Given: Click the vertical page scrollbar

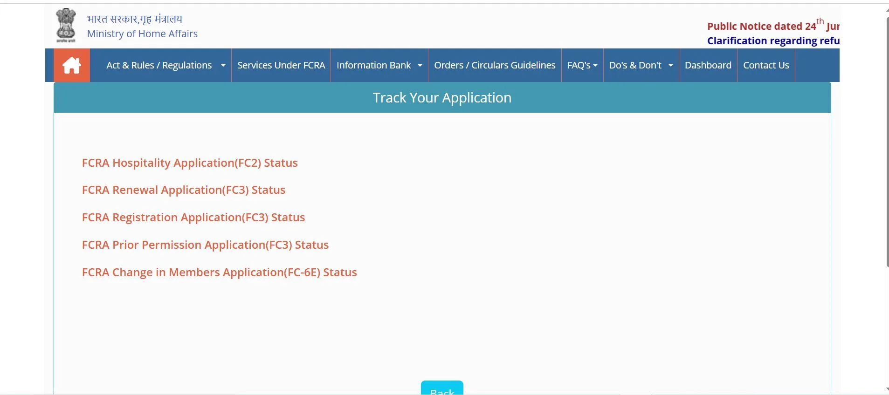Looking at the screenshot, I should coord(887,140).
